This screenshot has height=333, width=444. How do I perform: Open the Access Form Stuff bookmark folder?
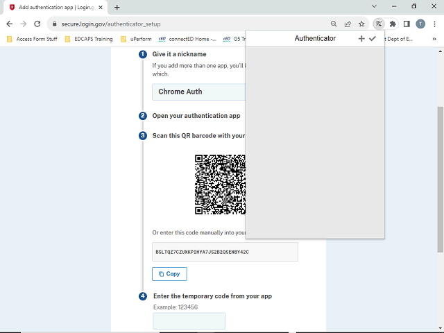[x=32, y=39]
